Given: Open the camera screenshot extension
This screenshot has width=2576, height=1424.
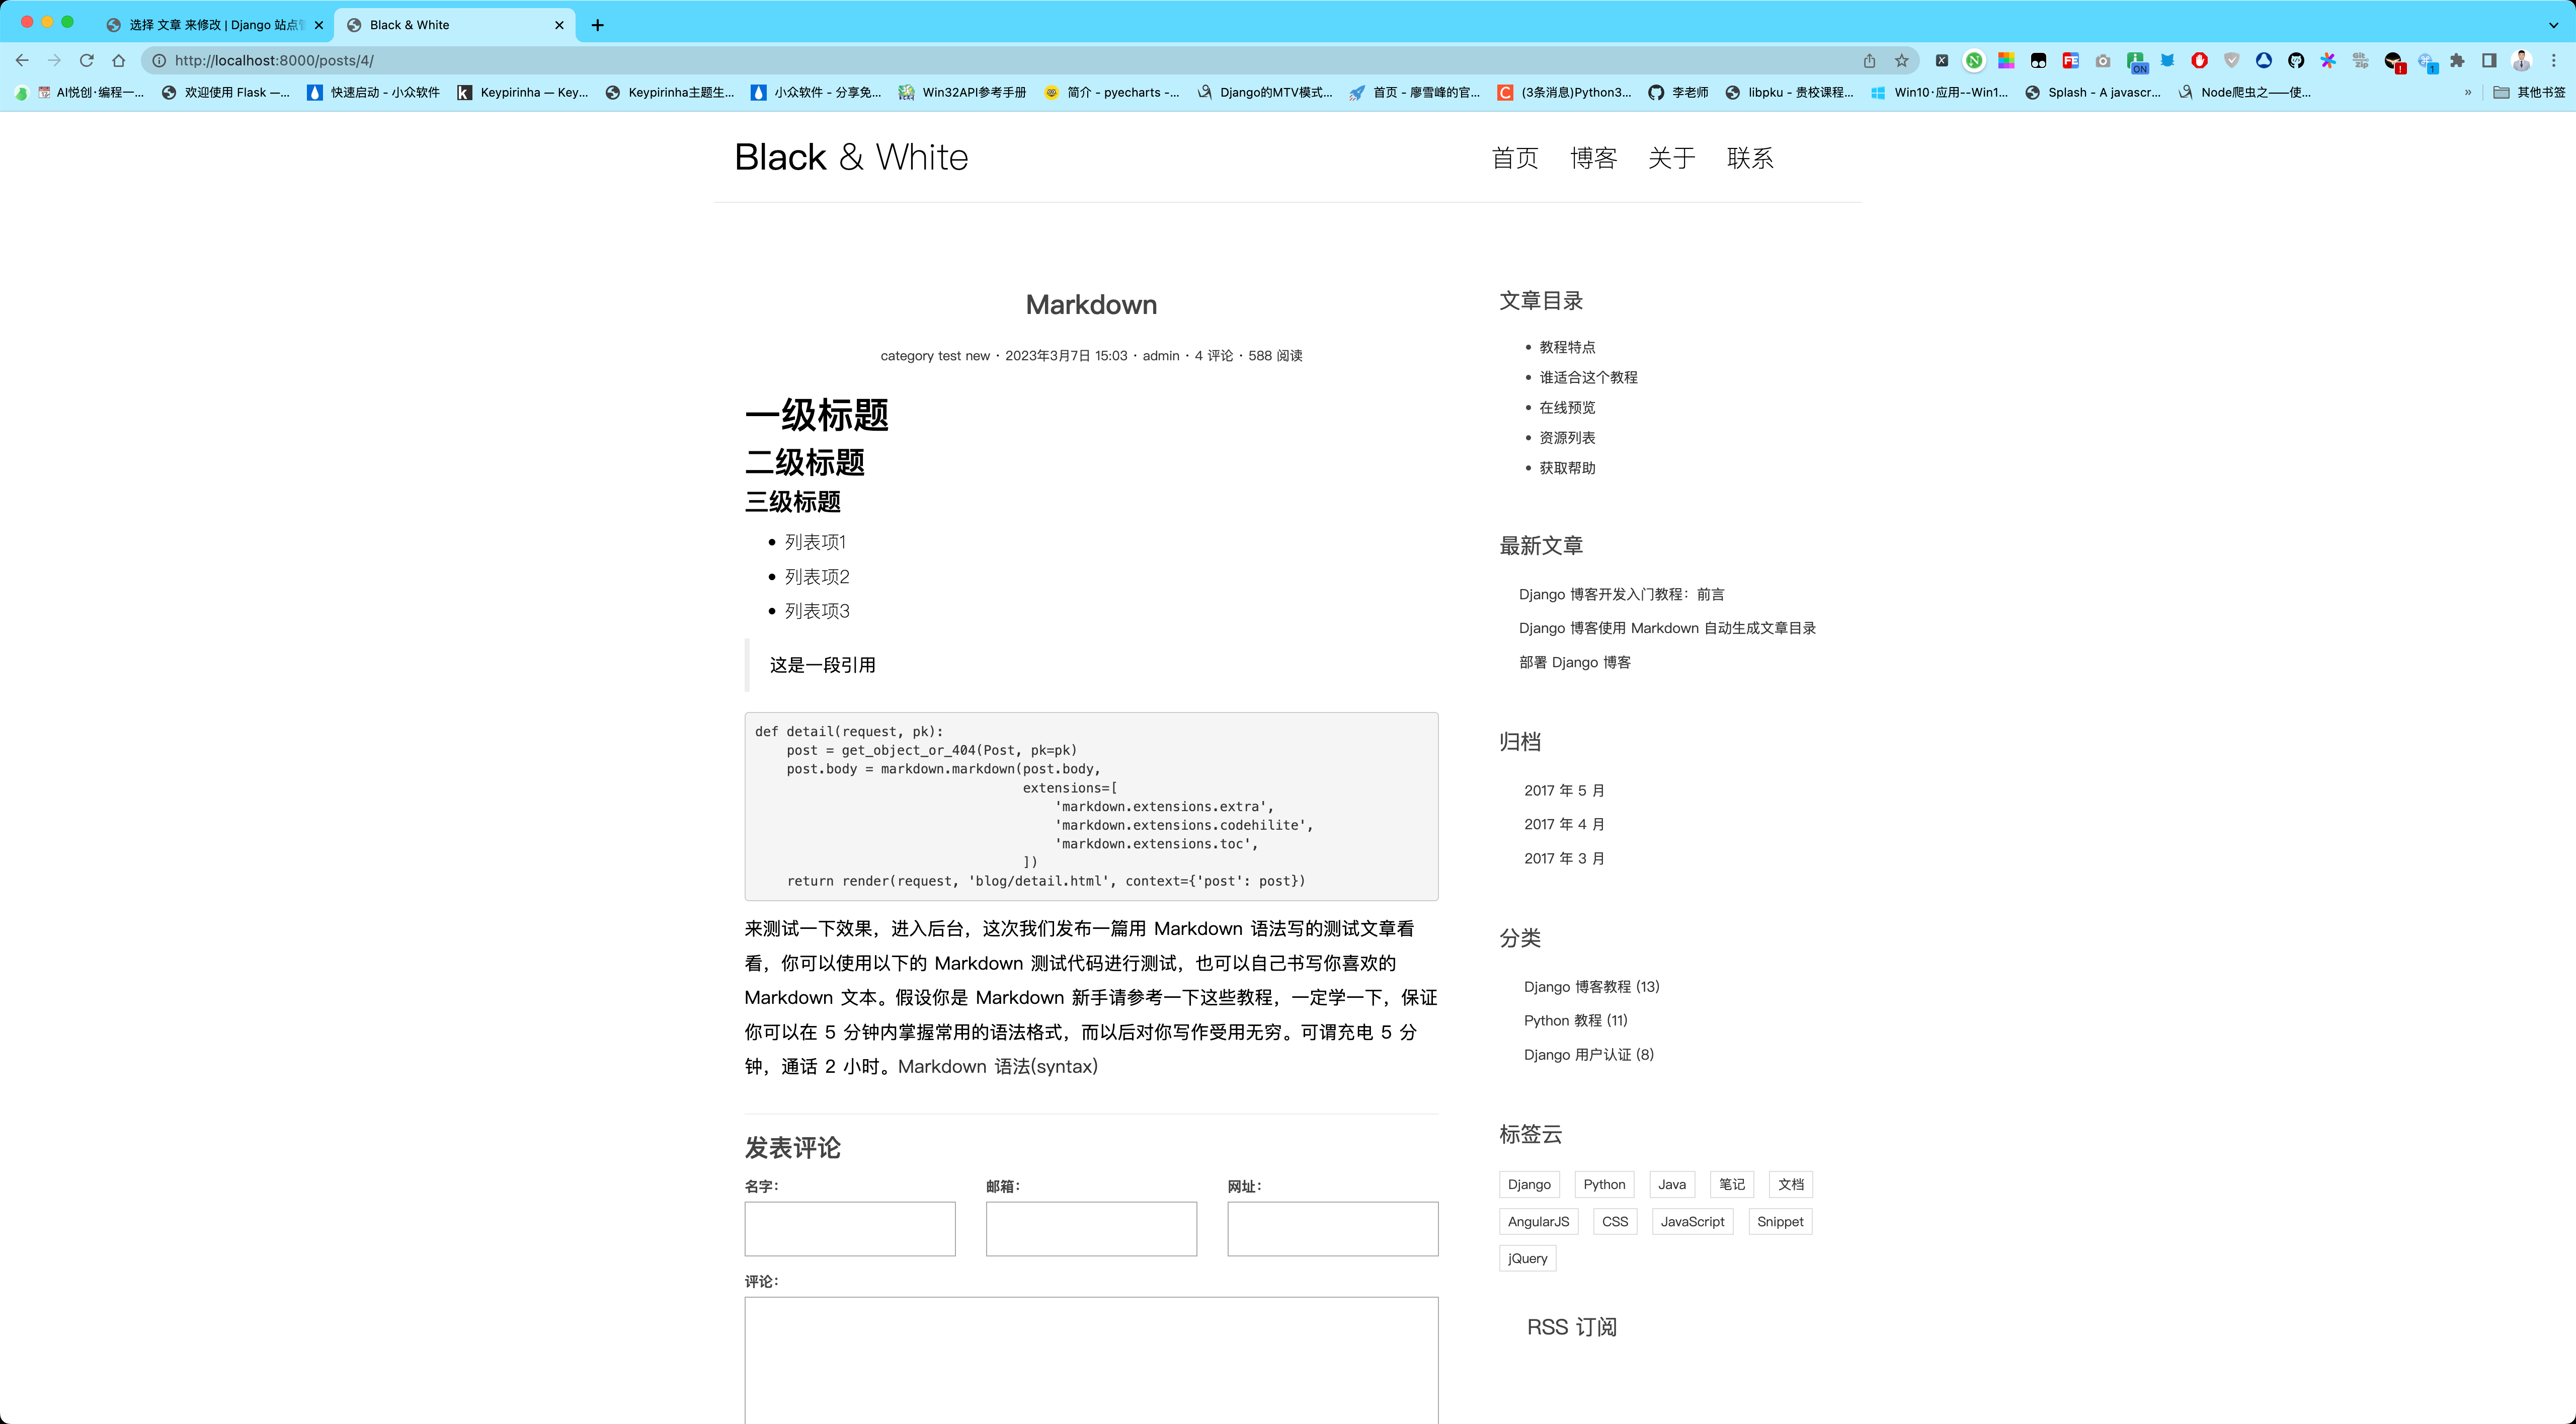Looking at the screenshot, I should tap(2103, 60).
